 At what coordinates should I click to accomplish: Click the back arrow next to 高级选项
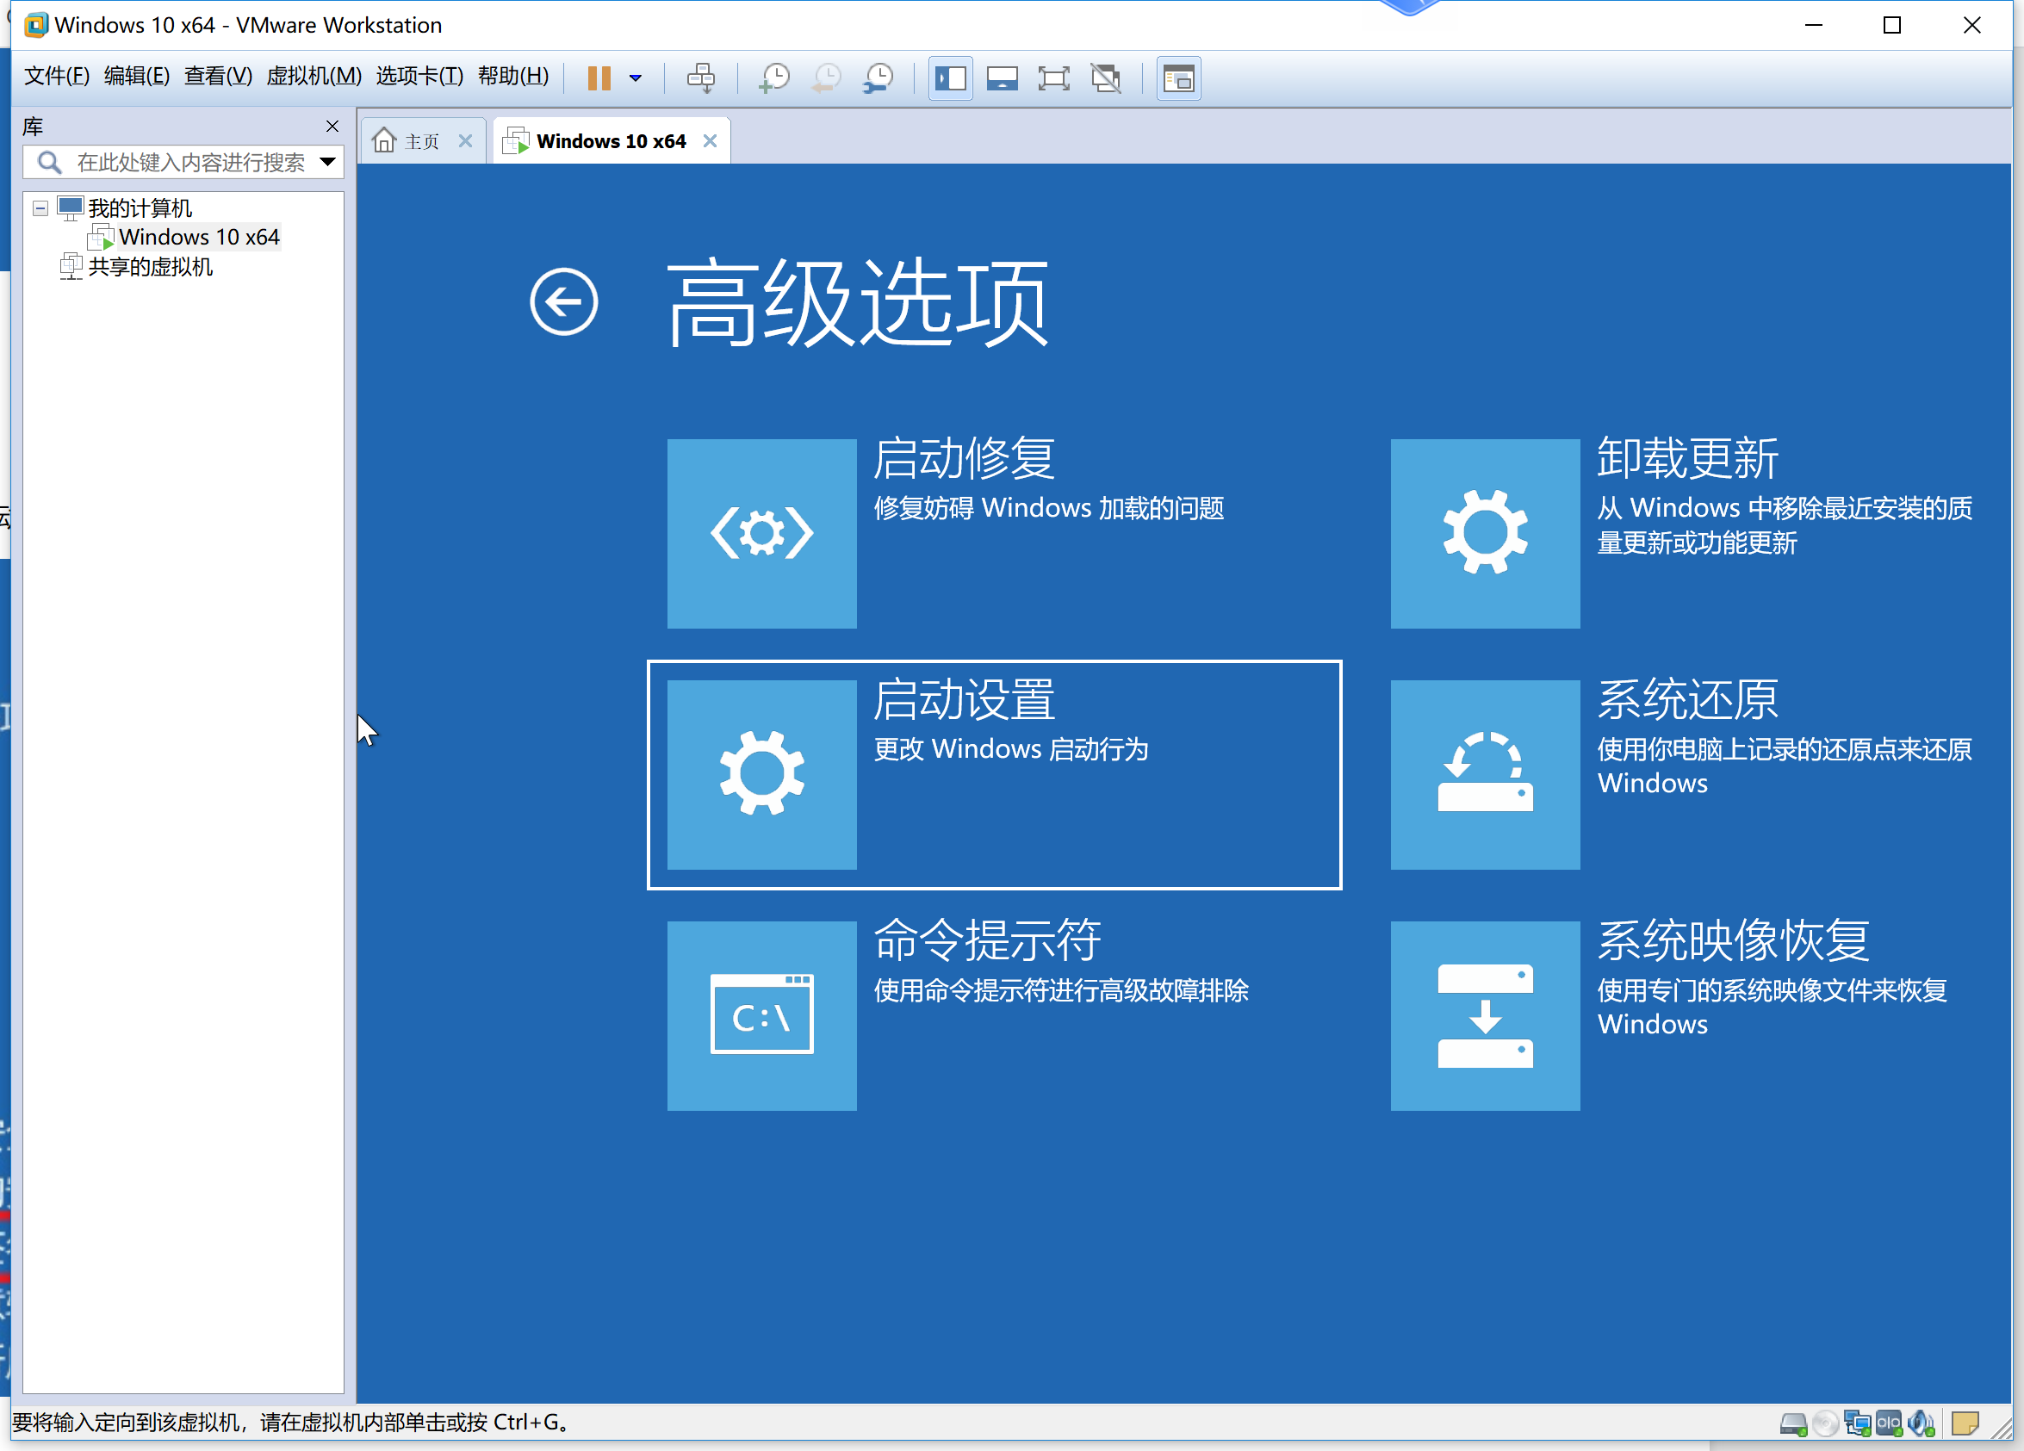[x=563, y=301]
